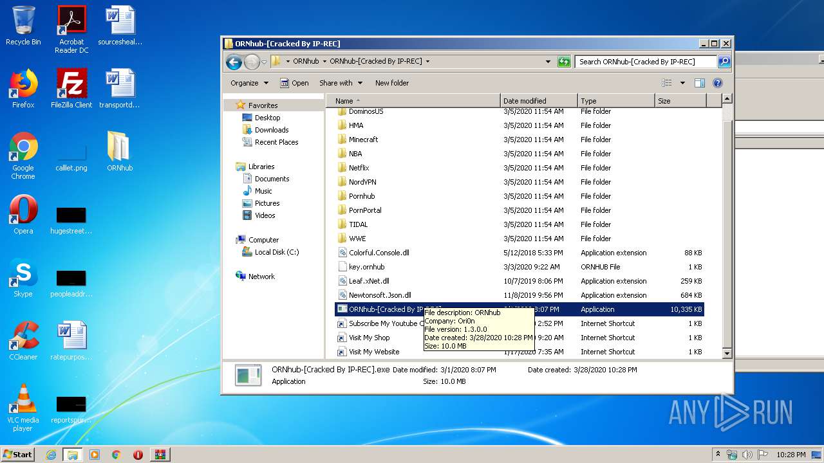Select Desktop in navigation pane
This screenshot has width=824, height=463.
[x=267, y=118]
